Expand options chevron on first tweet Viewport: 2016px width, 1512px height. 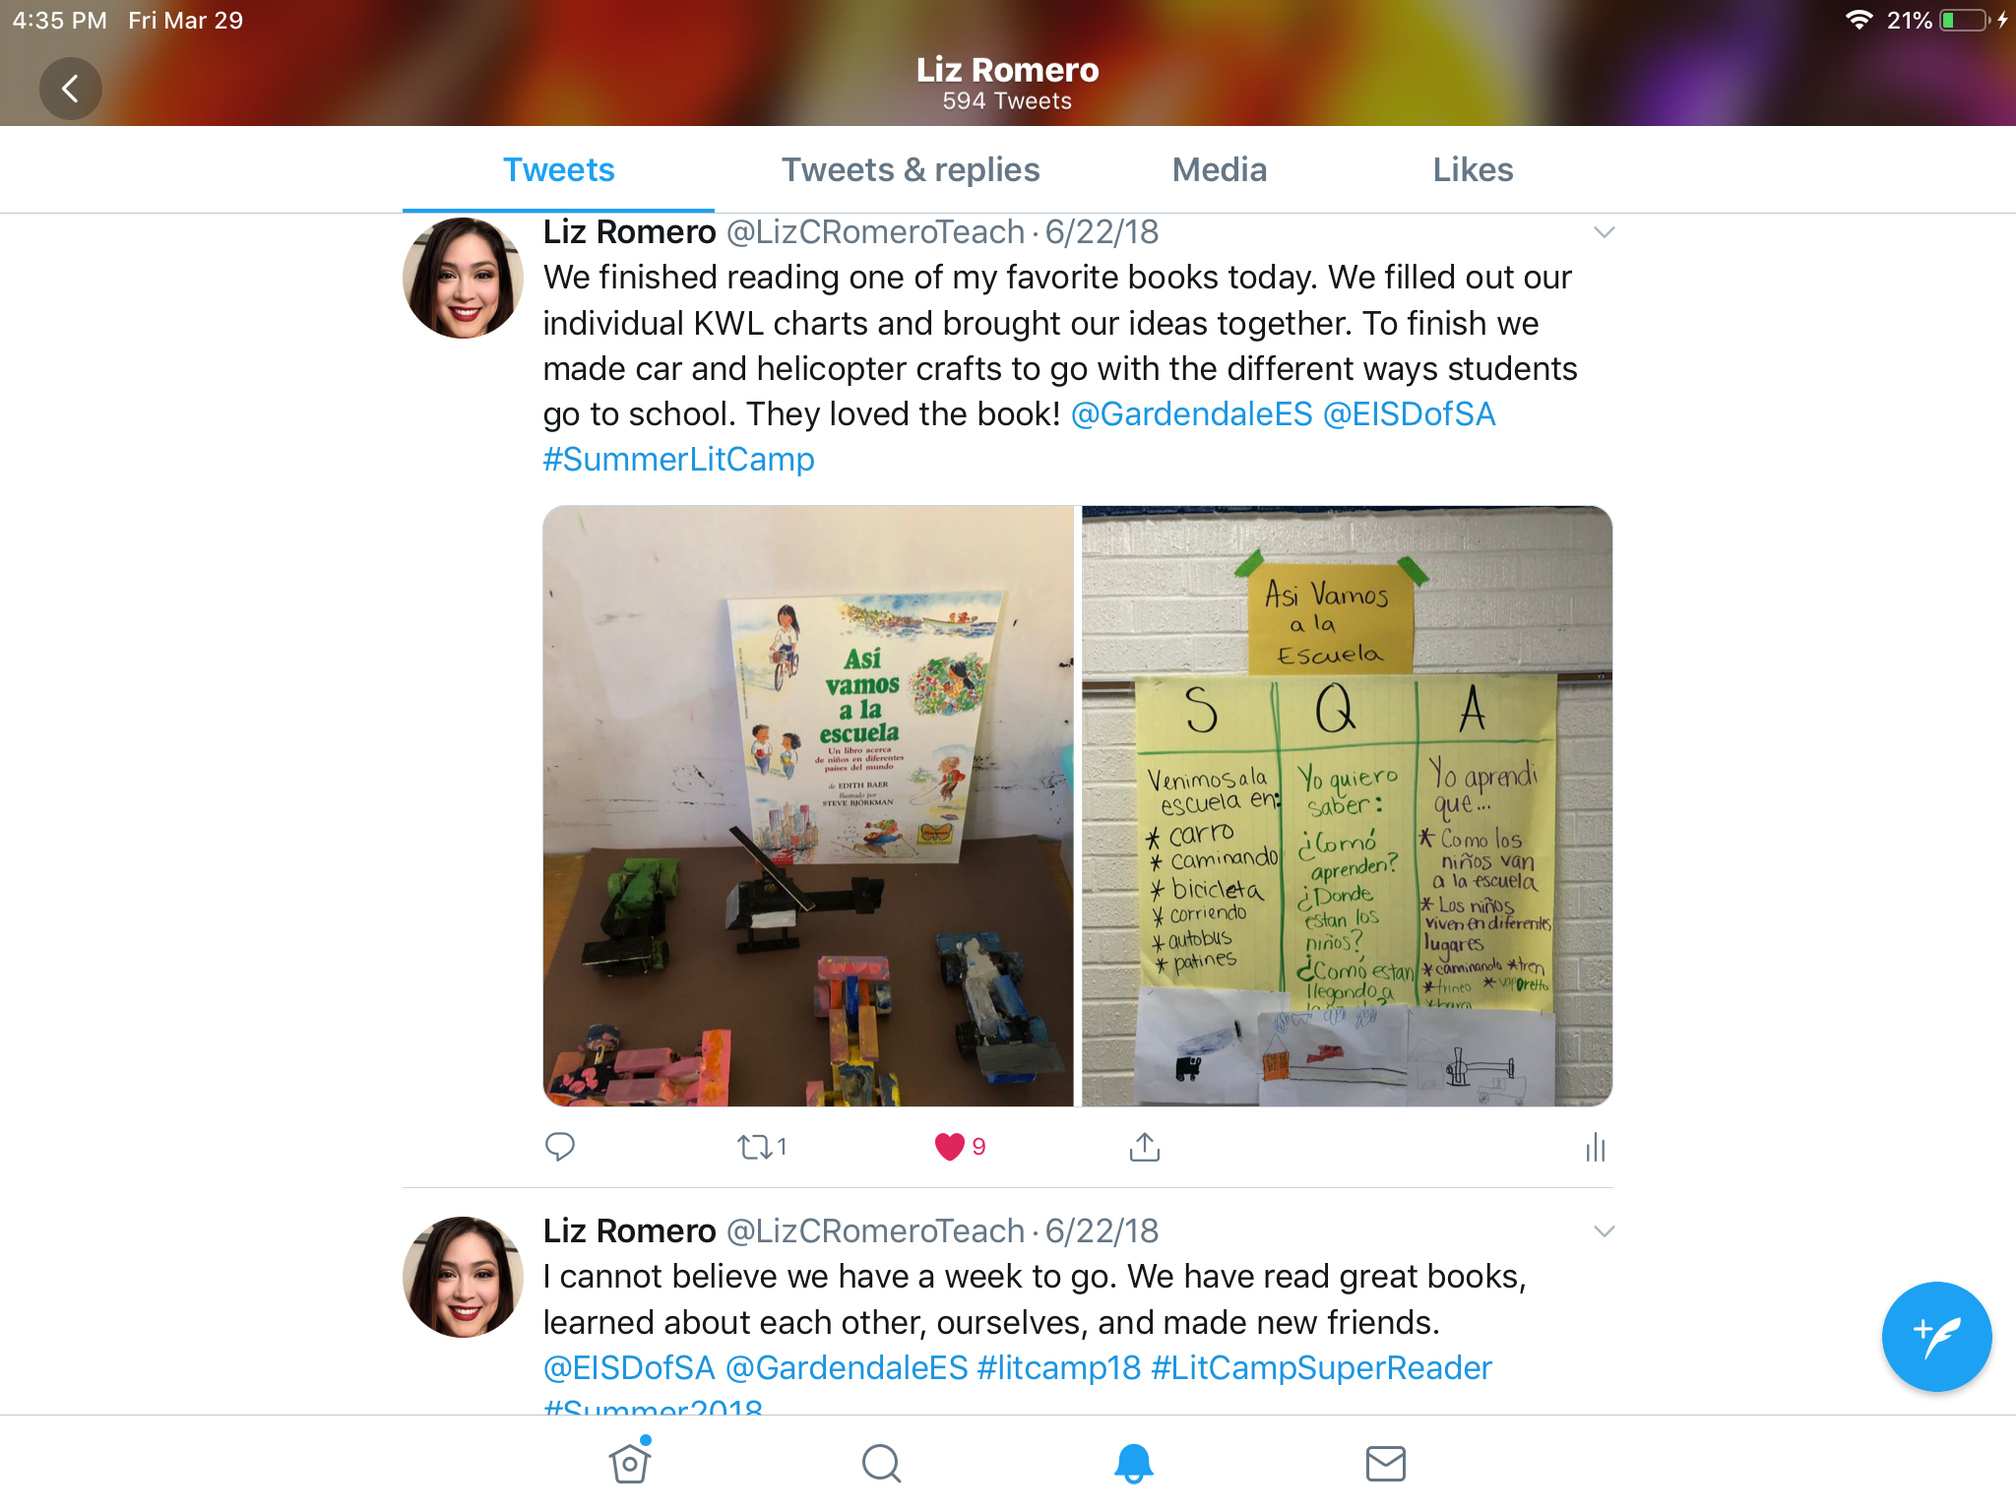[1604, 232]
